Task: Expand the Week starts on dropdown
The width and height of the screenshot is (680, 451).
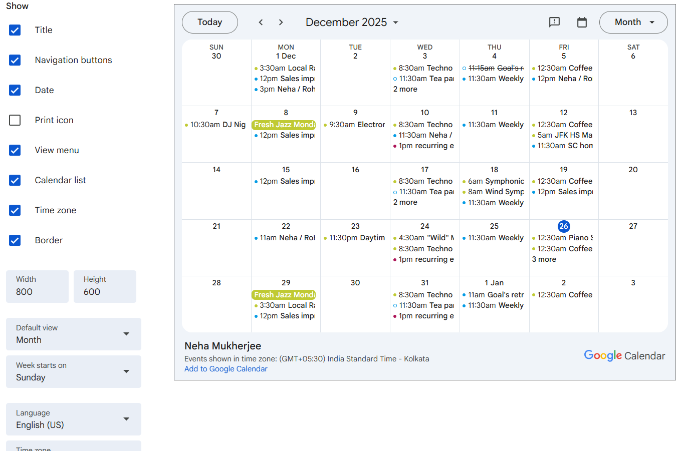Action: [x=74, y=372]
